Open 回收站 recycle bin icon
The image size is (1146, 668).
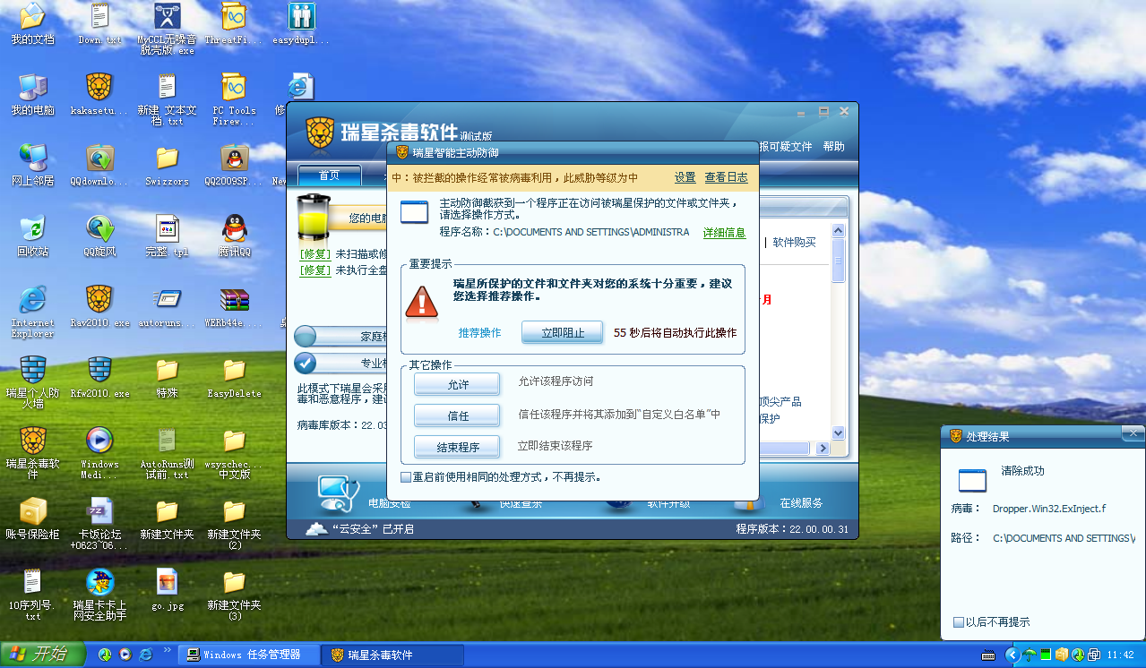[32, 236]
